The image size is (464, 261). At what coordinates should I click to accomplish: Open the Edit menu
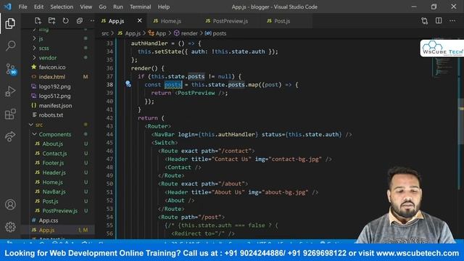(38, 7)
